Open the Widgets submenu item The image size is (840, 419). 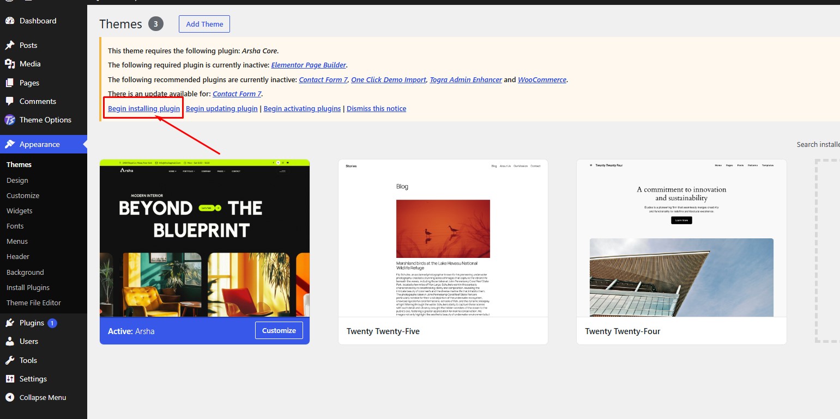pos(20,211)
